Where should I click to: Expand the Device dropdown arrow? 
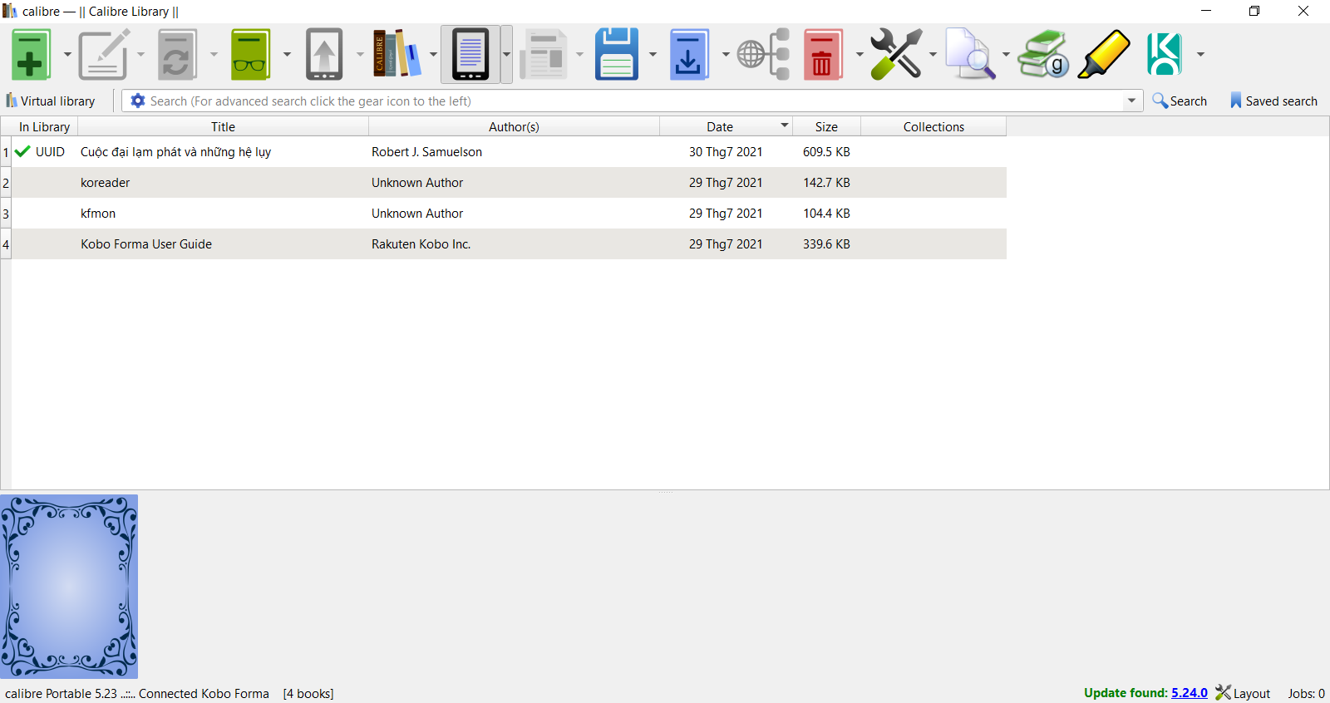click(506, 55)
